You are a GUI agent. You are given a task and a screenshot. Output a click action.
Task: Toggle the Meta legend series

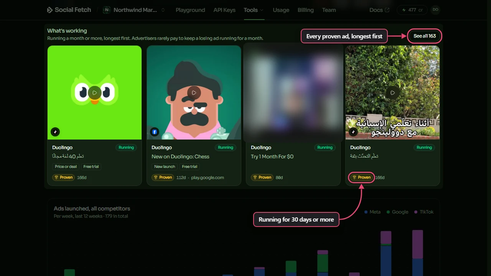pyautogui.click(x=372, y=212)
